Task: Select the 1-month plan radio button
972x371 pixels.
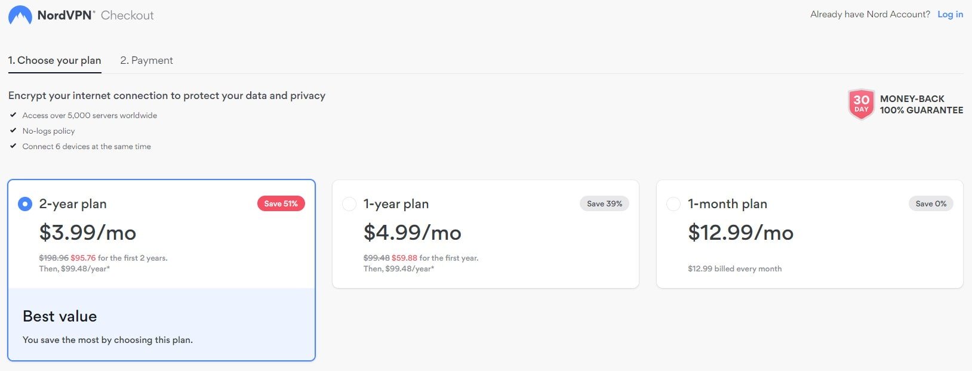Action: point(673,204)
